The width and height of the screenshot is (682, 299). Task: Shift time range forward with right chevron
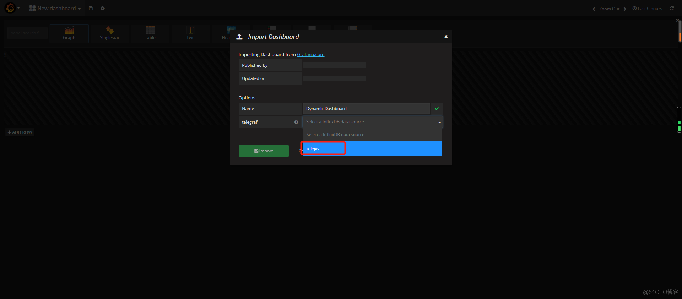coord(625,9)
